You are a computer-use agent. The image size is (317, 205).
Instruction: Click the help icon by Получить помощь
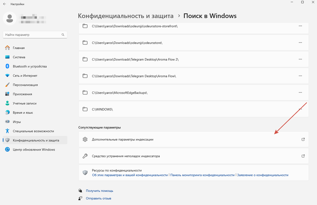pyautogui.click(x=80, y=190)
